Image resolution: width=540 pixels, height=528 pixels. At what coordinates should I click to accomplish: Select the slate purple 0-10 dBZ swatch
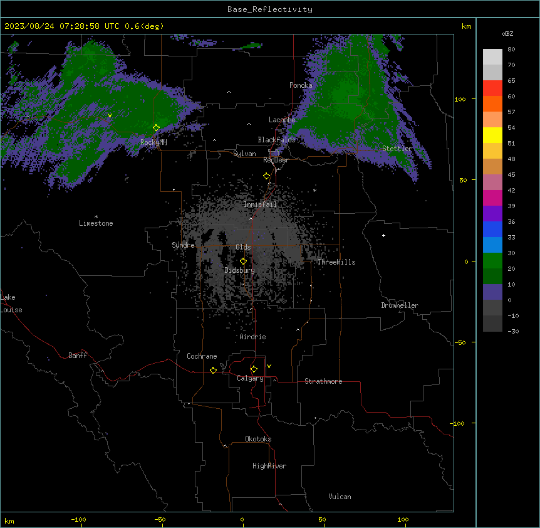click(x=492, y=292)
